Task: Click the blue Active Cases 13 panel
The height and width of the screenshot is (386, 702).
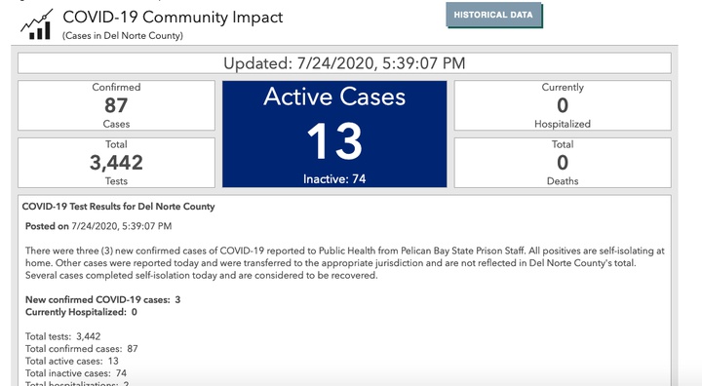Action: point(334,134)
